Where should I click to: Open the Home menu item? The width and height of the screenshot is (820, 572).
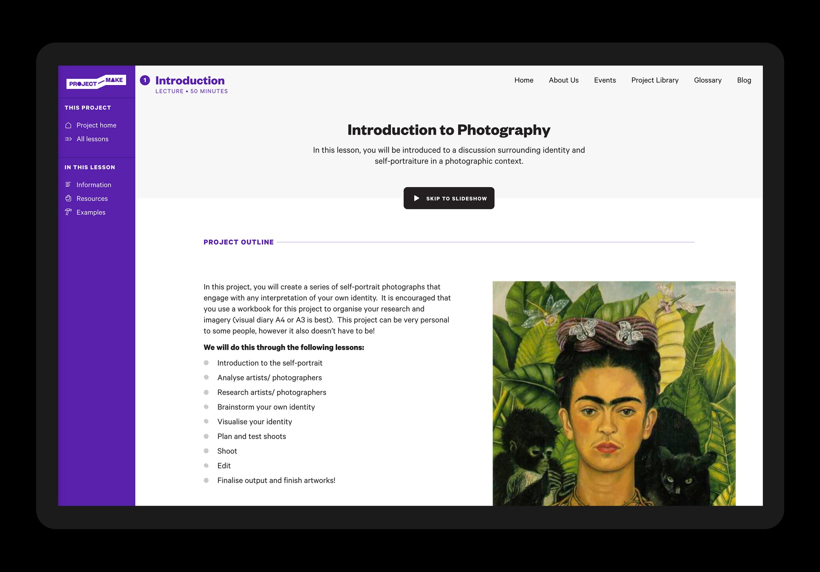[523, 80]
